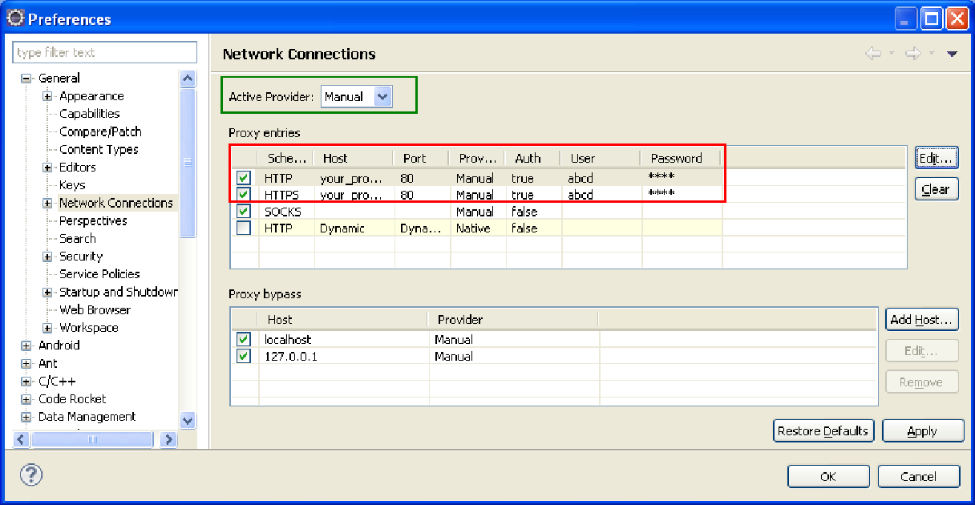Uncheck the SOCKS proxy entry checkbox
The height and width of the screenshot is (505, 975).
coord(244,212)
